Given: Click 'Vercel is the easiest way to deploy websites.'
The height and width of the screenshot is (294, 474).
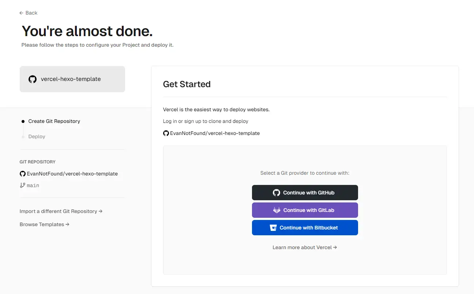Looking at the screenshot, I should 216,109.
